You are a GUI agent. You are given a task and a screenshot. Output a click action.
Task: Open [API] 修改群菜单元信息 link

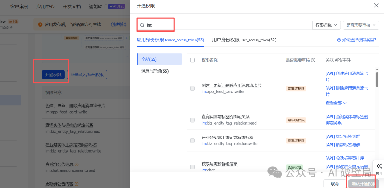(x=347, y=166)
